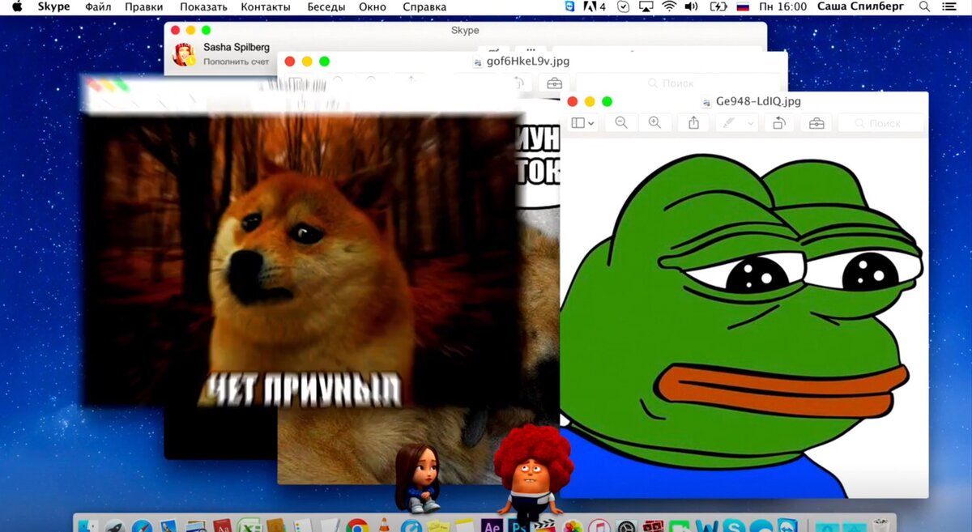The image size is (972, 532).
Task: Rotate the Ge948-LdIQ.jpg image
Action: point(778,123)
